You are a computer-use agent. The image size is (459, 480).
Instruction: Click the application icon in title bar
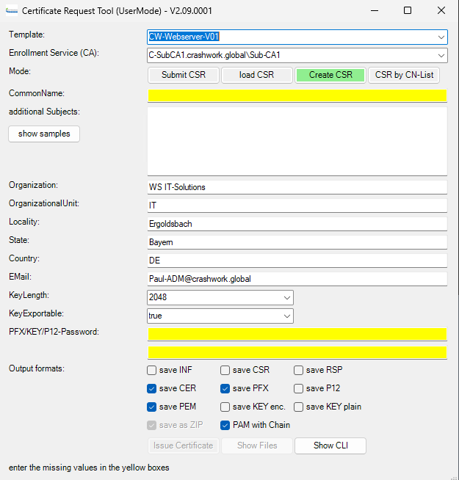[12, 11]
